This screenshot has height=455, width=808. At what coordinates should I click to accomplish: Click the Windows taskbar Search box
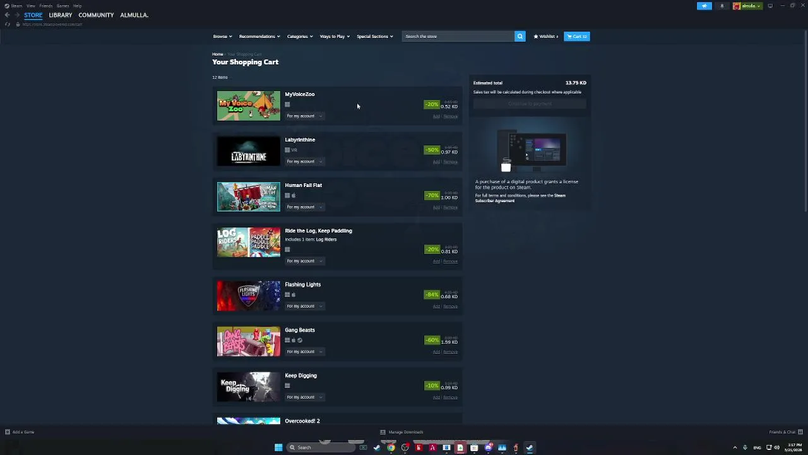tap(322, 447)
